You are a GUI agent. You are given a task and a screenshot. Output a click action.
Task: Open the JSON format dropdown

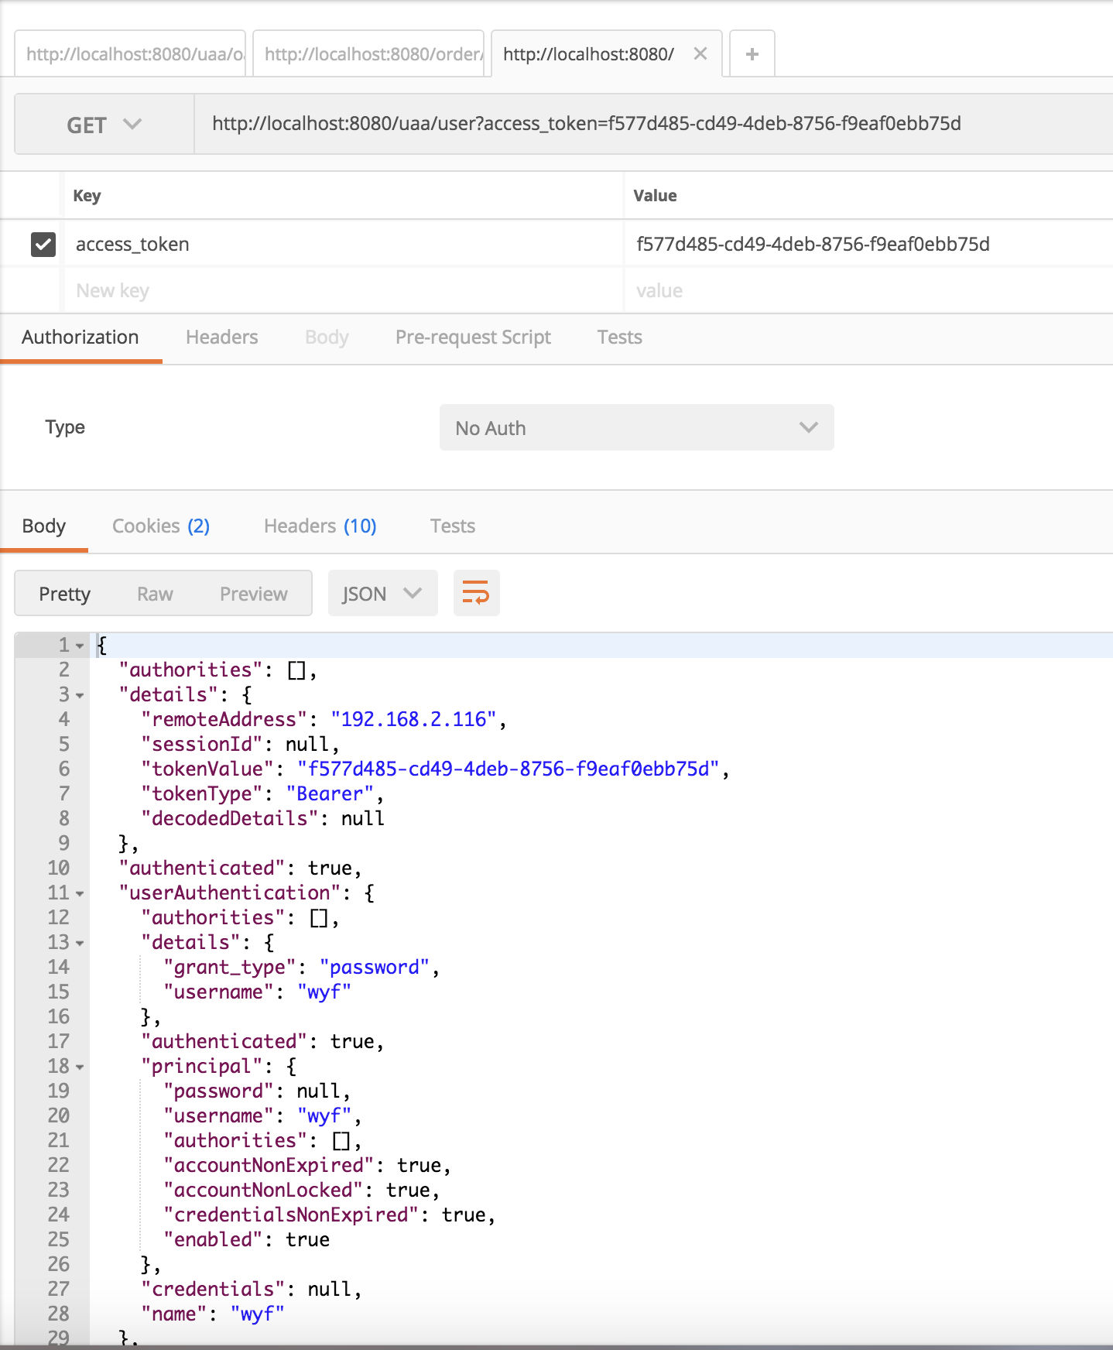[x=382, y=594]
